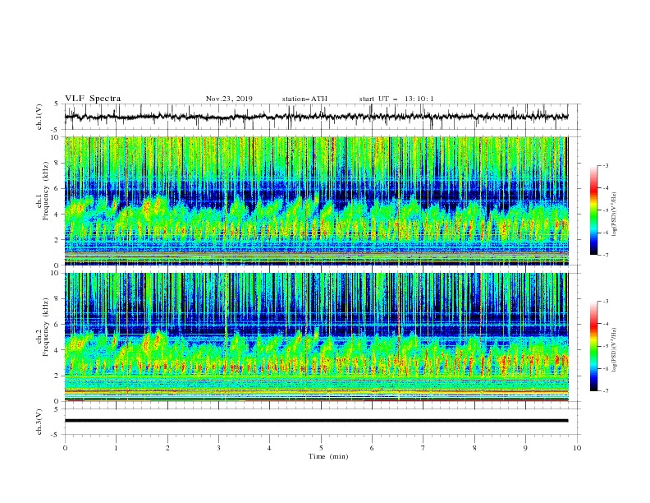The width and height of the screenshot is (650, 503).
Task: Click the ch.1 color bar log(PSD) label
Action: [616, 215]
